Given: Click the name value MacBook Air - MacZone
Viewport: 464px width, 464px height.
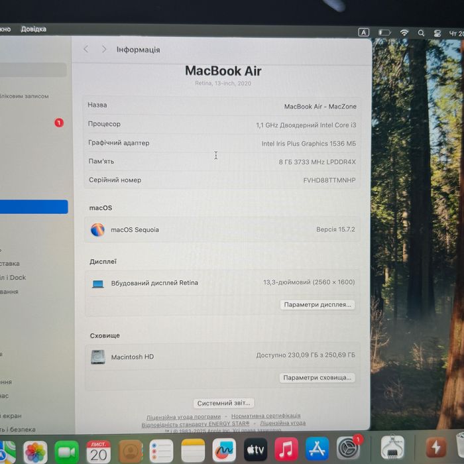Looking at the screenshot, I should click(x=320, y=107).
